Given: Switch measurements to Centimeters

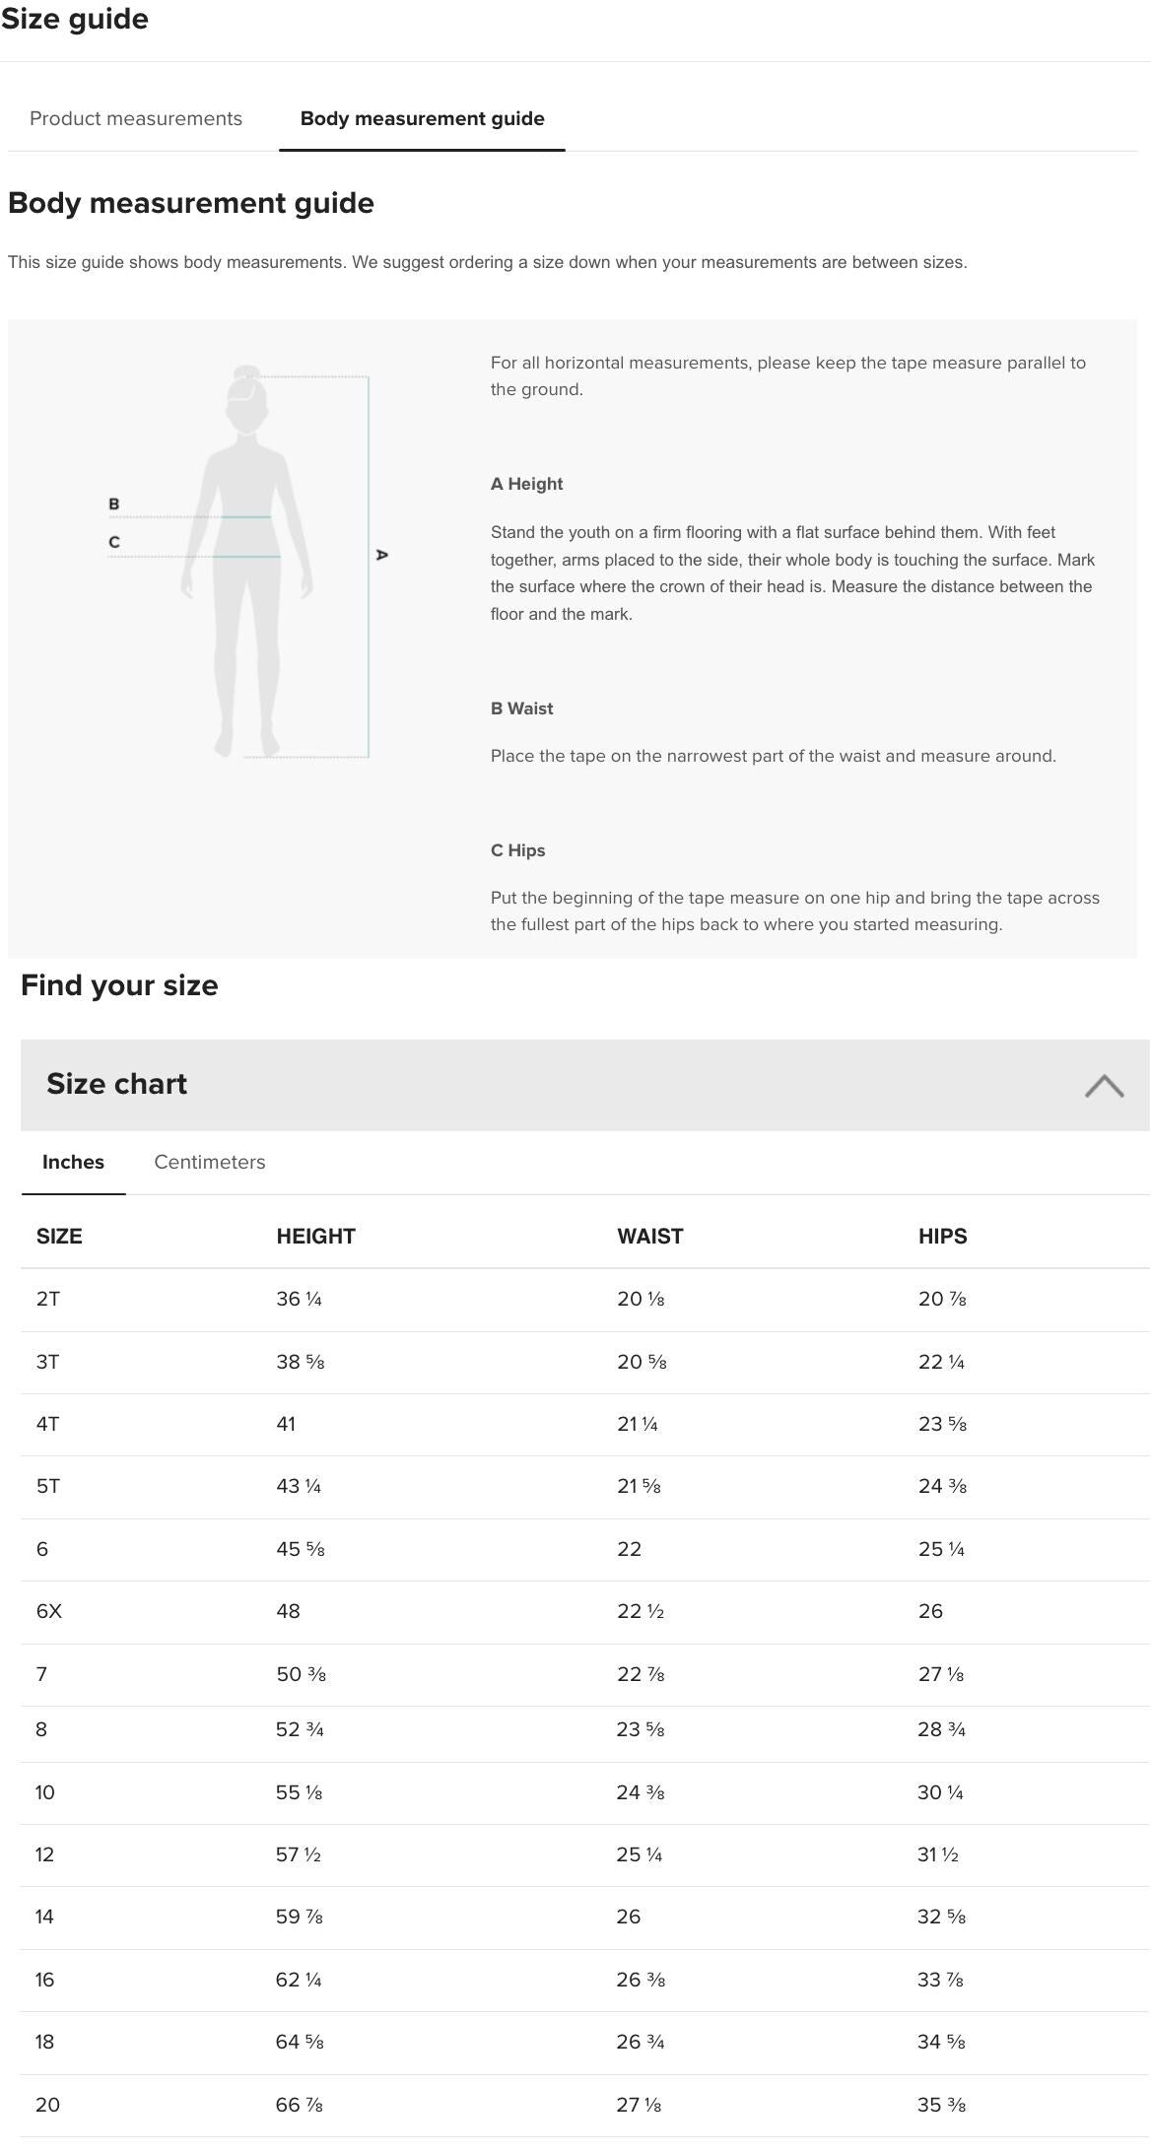Looking at the screenshot, I should (209, 1162).
